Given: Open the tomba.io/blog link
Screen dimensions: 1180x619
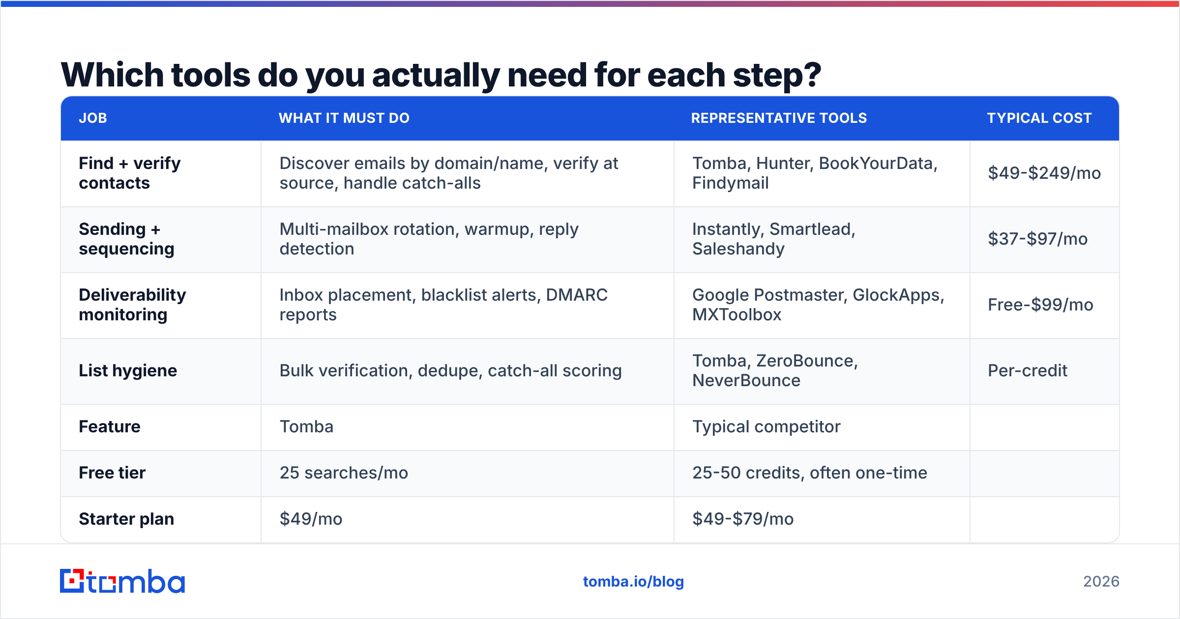Looking at the screenshot, I should pos(633,582).
